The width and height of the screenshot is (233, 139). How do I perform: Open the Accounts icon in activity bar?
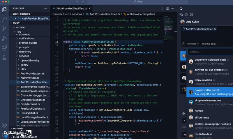click(4, 125)
